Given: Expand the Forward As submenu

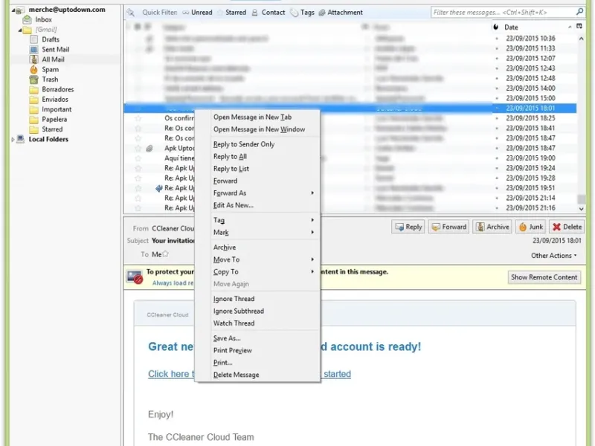Looking at the screenshot, I should pos(258,193).
